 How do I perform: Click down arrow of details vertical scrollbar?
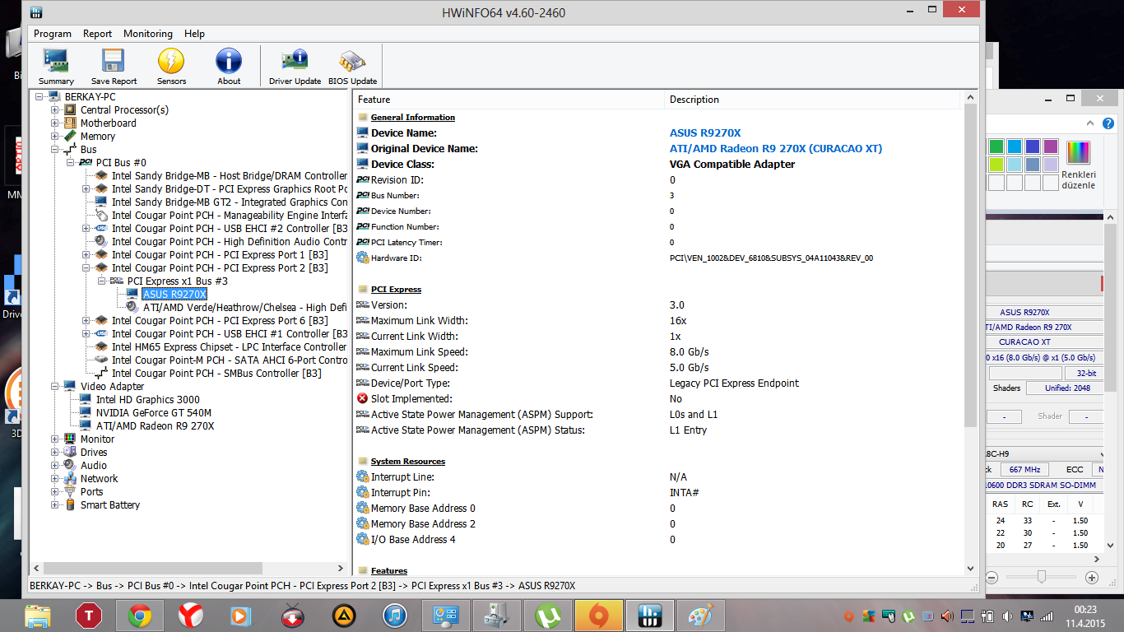(x=970, y=568)
